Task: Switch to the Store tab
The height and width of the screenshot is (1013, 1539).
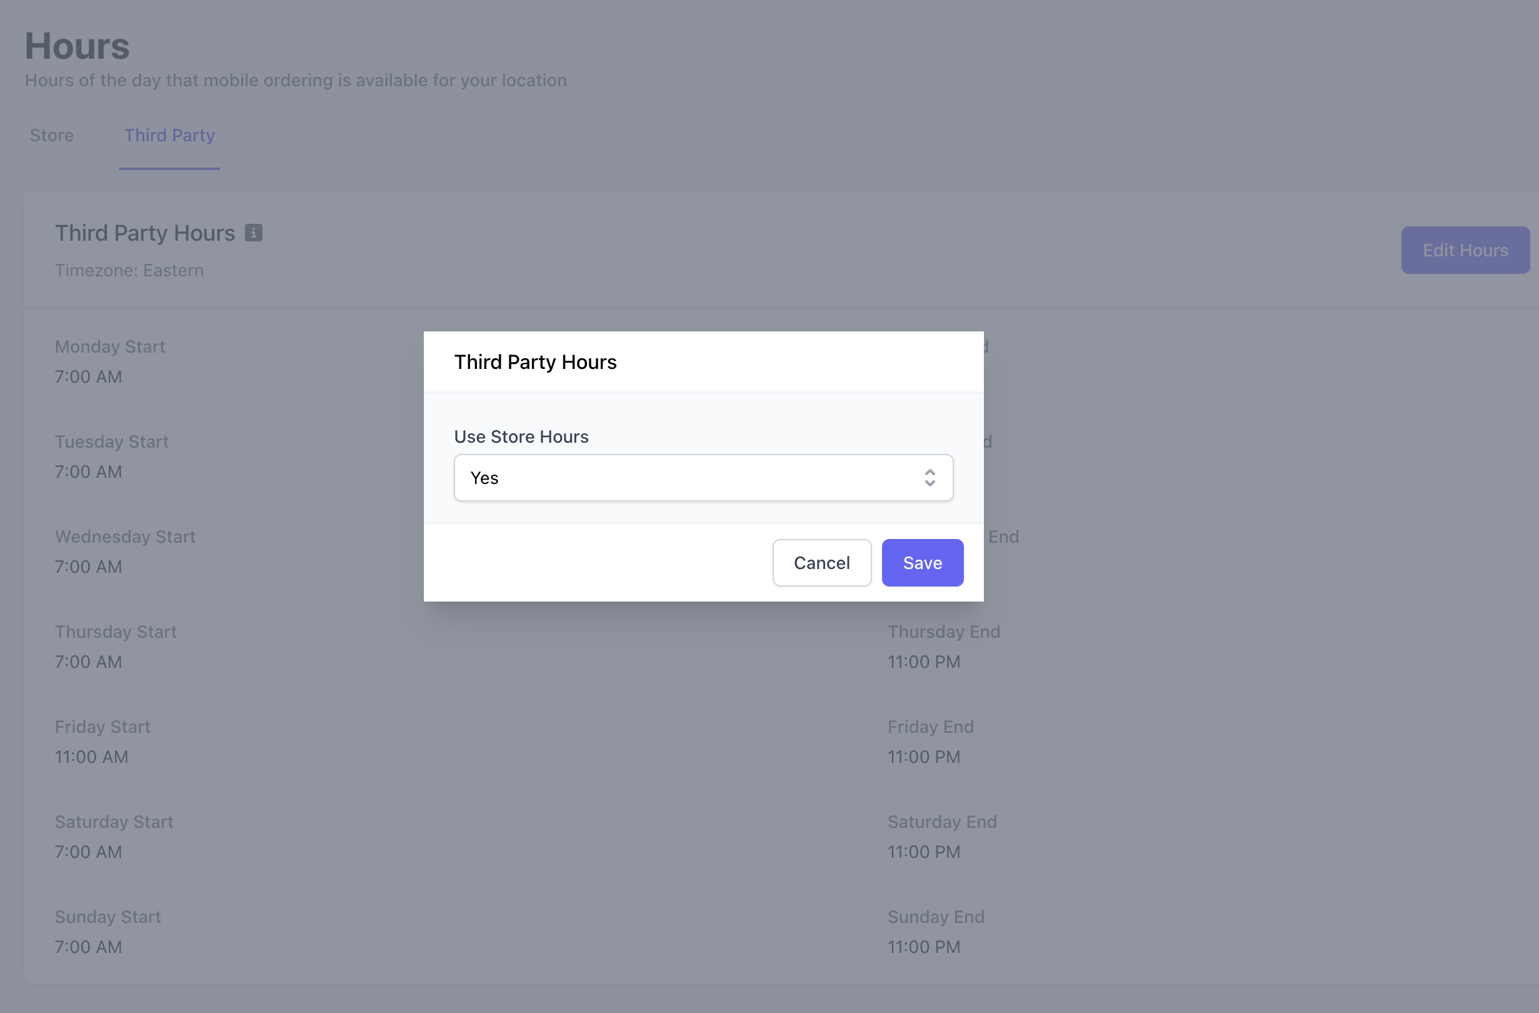Action: point(52,135)
